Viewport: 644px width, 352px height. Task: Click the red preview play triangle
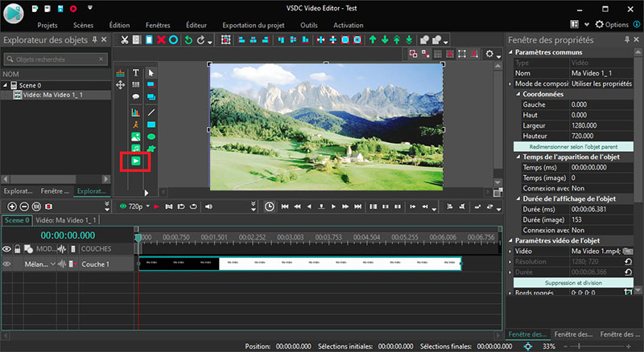coord(156,207)
